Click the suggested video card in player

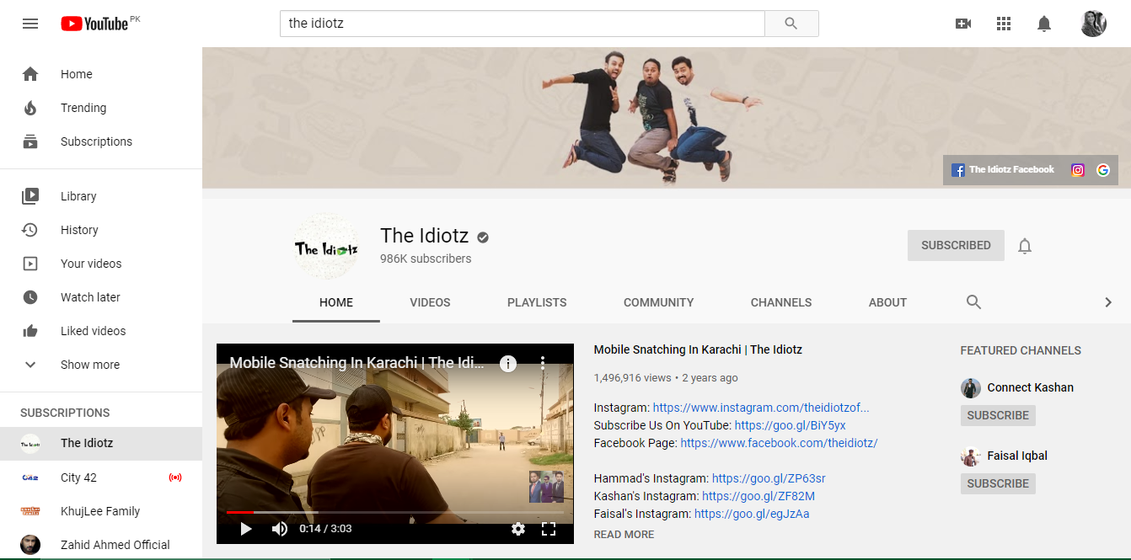[x=546, y=487]
